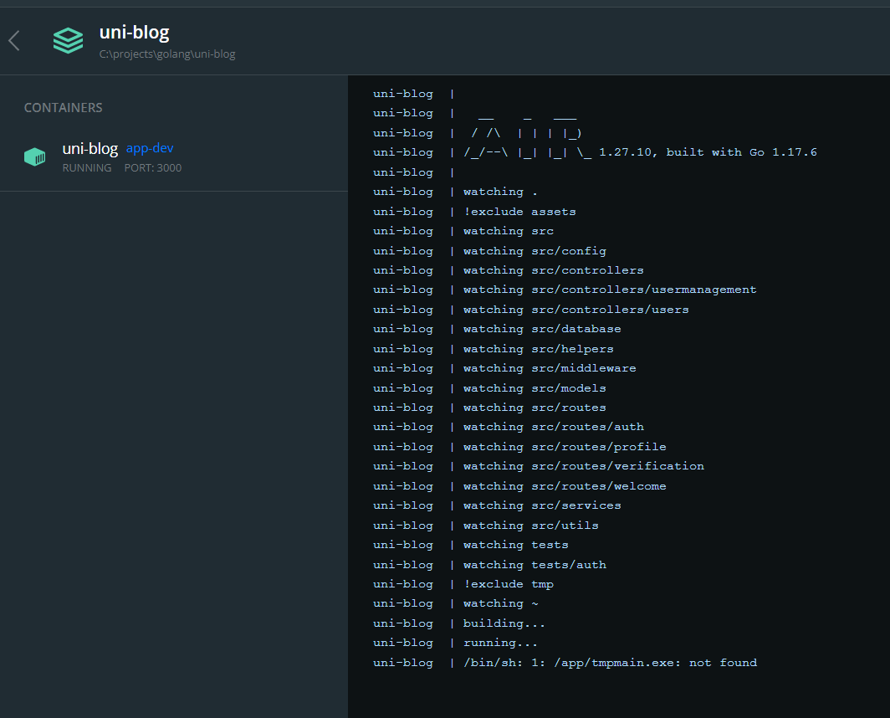Click the 'watching src/routes/verification' log line
The image size is (890, 718).
point(584,466)
